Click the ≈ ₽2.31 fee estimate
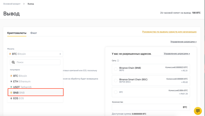 click(184, 71)
